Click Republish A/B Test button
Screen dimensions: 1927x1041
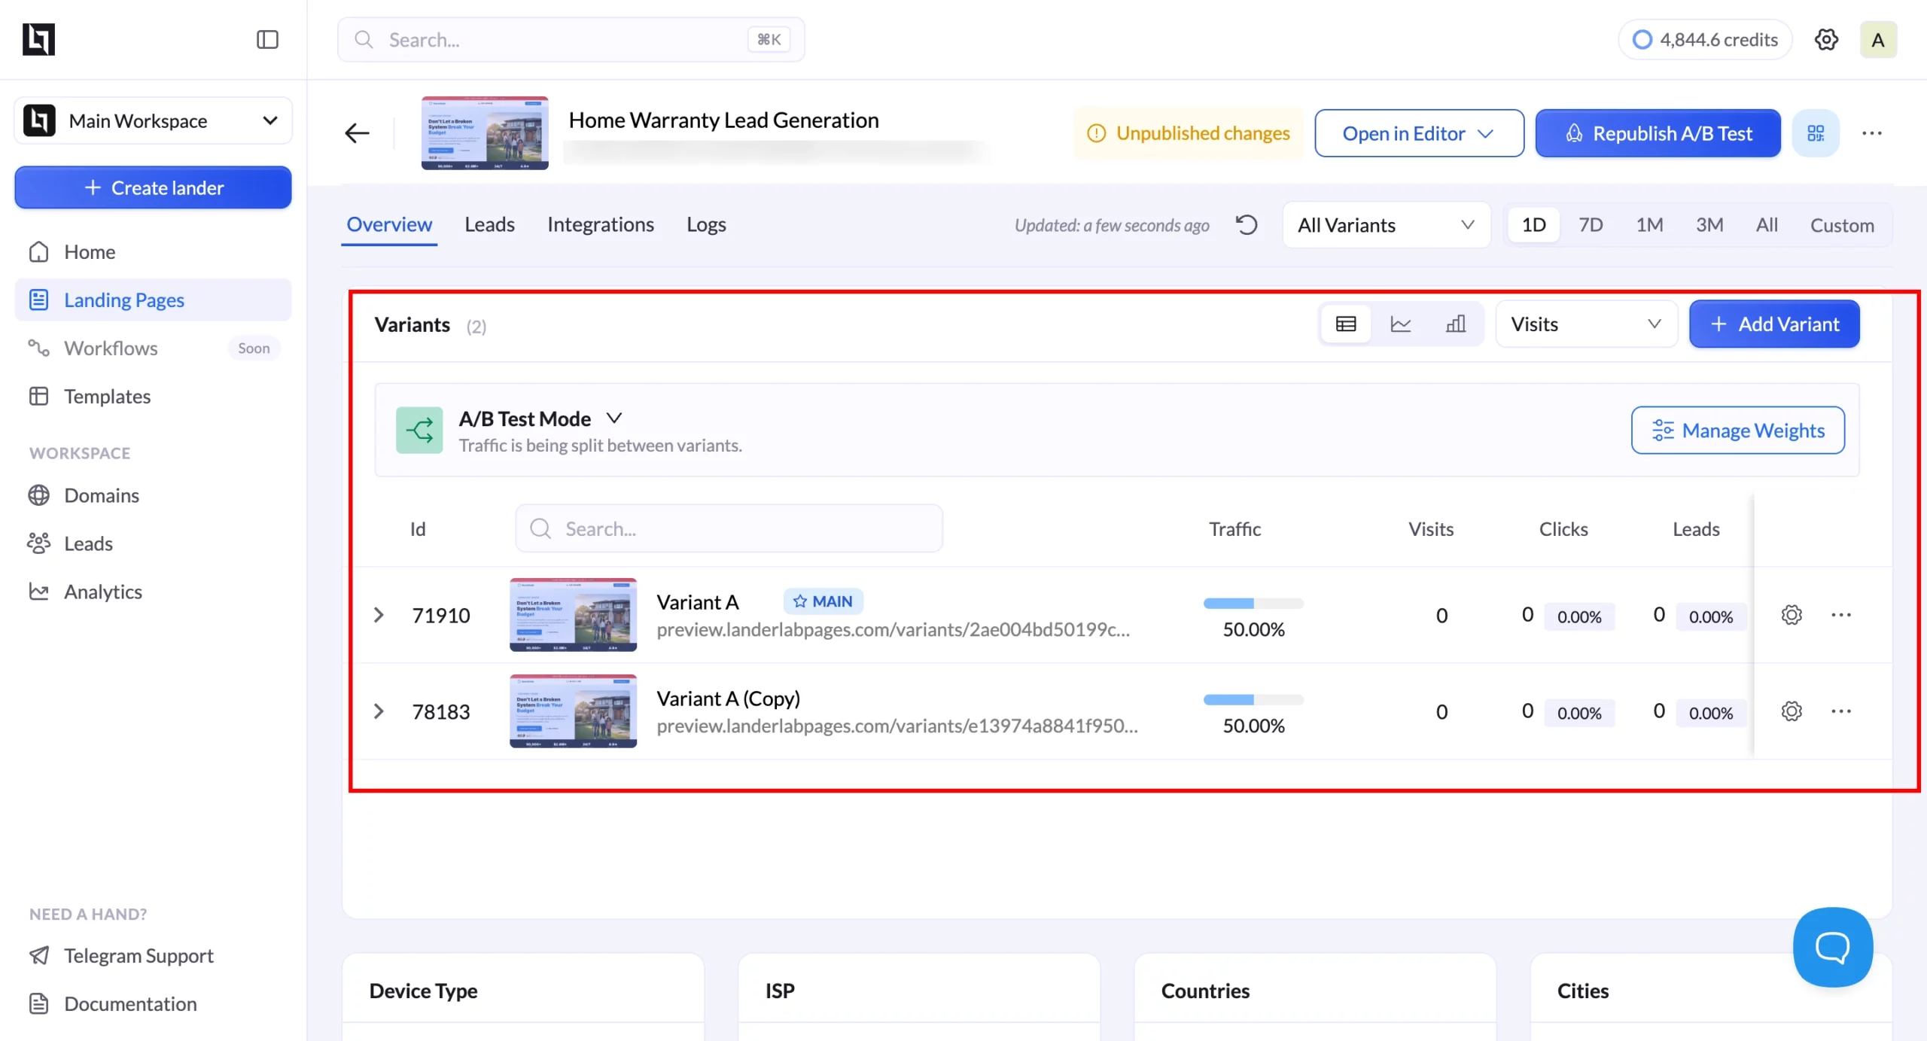tap(1658, 133)
